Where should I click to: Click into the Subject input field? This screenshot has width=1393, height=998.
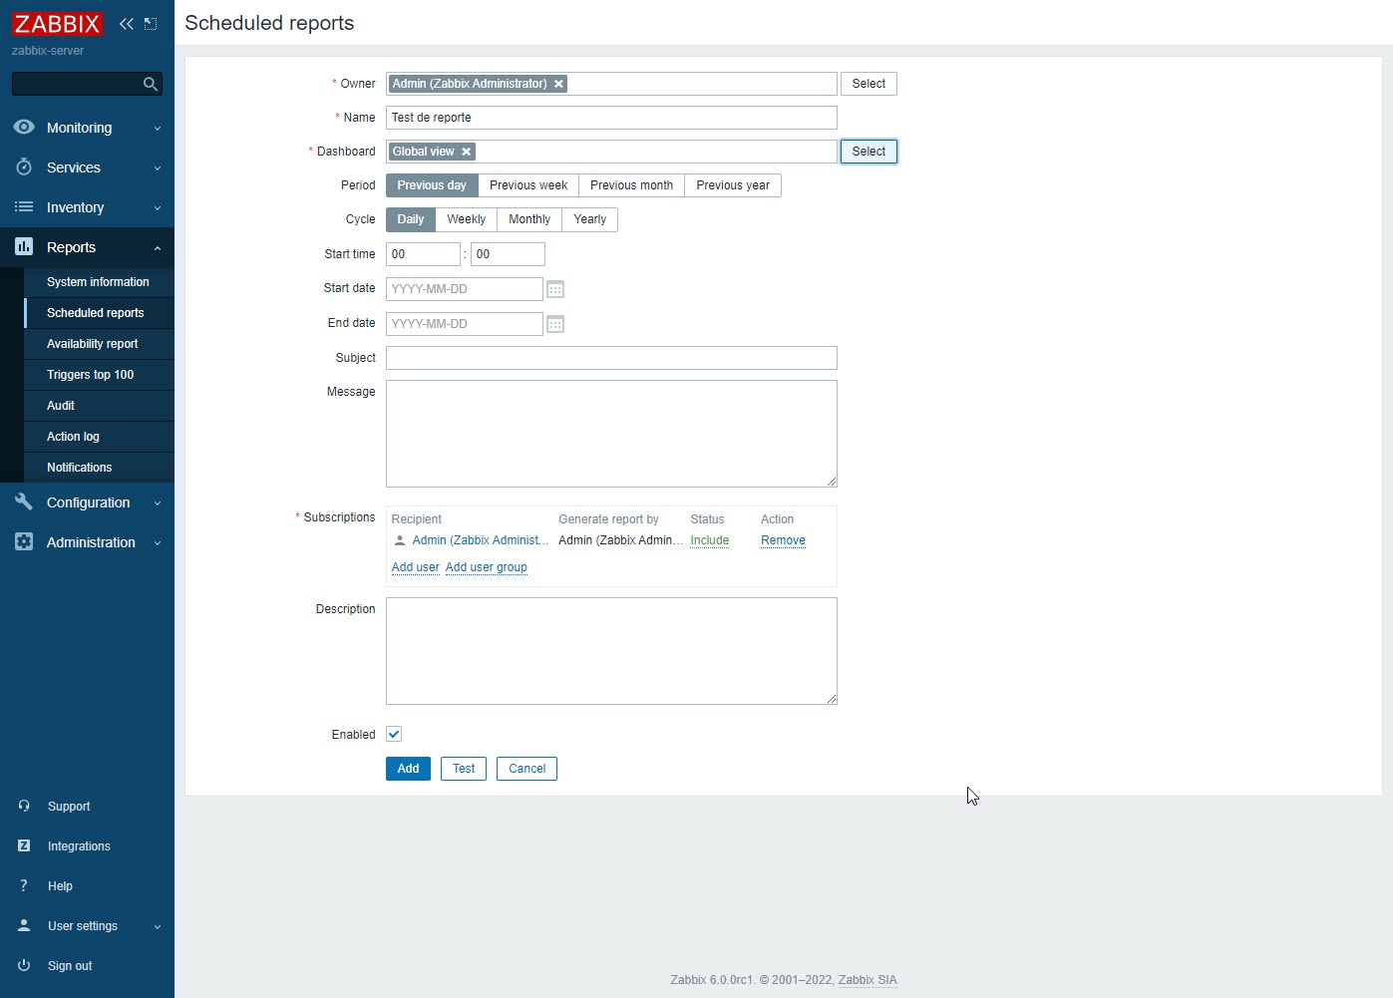(611, 358)
